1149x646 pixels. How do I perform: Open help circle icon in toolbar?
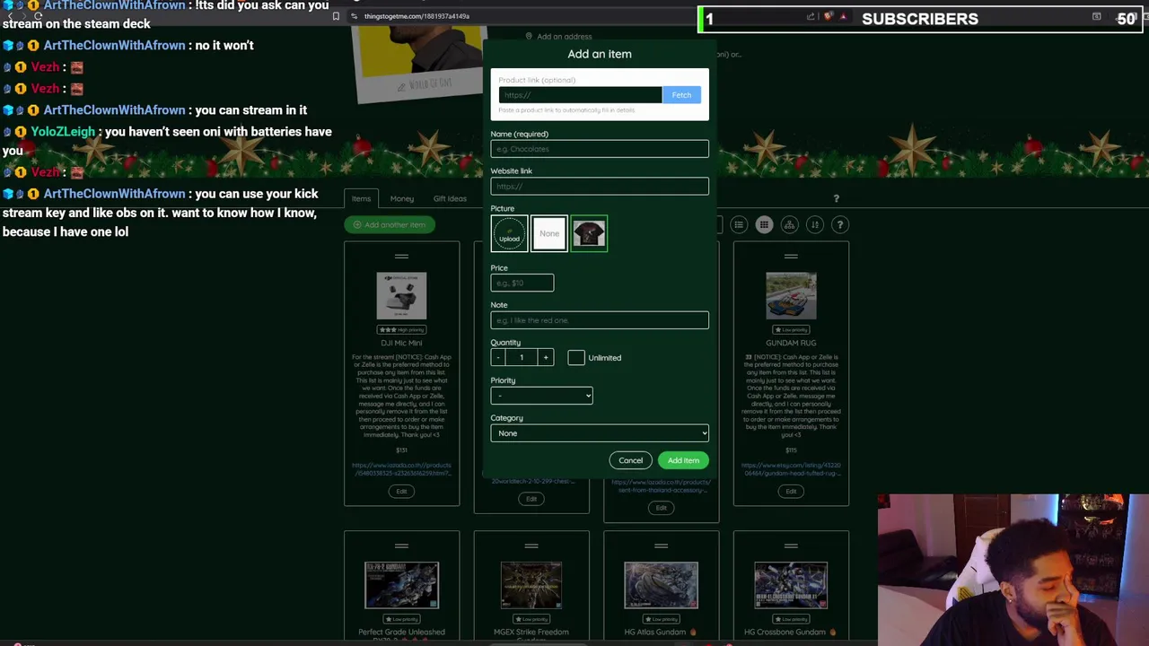coord(840,225)
